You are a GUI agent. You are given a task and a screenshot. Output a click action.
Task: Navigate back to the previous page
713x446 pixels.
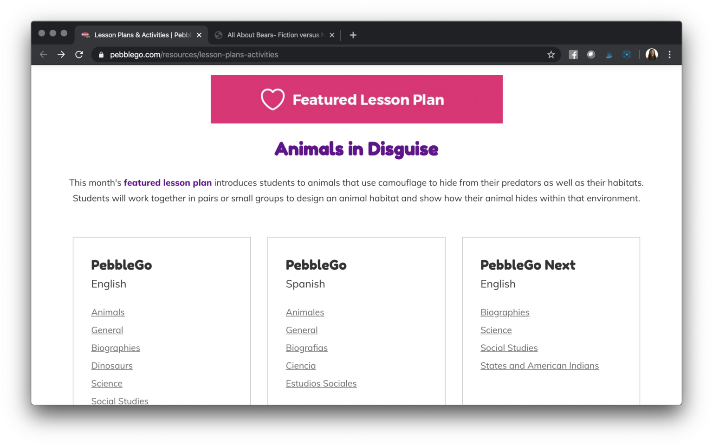pos(43,54)
